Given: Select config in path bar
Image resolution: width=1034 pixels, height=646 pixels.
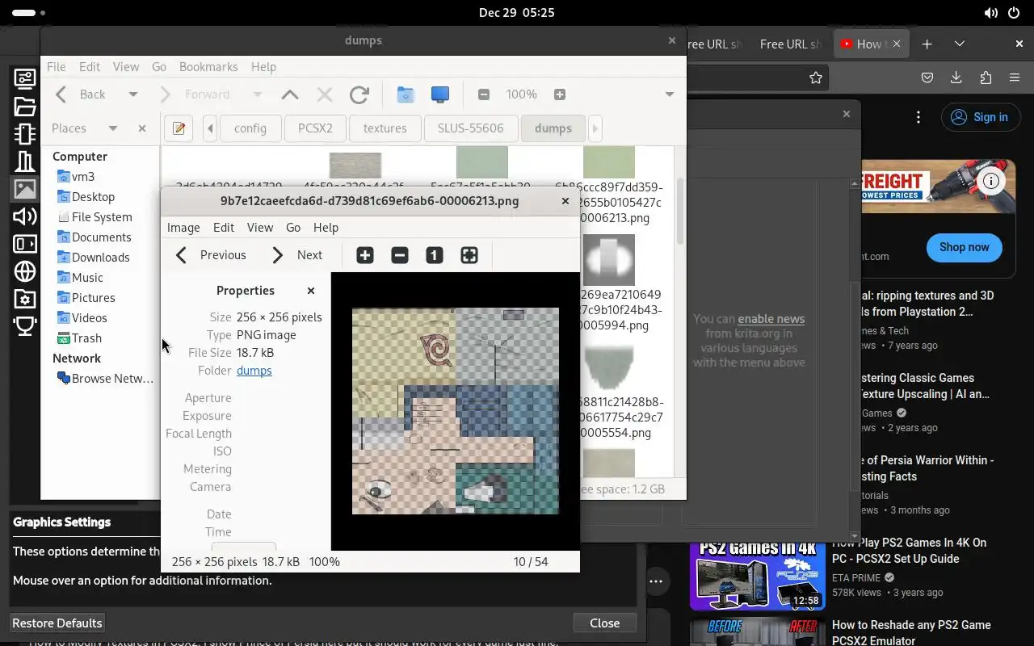Looking at the screenshot, I should [x=250, y=128].
